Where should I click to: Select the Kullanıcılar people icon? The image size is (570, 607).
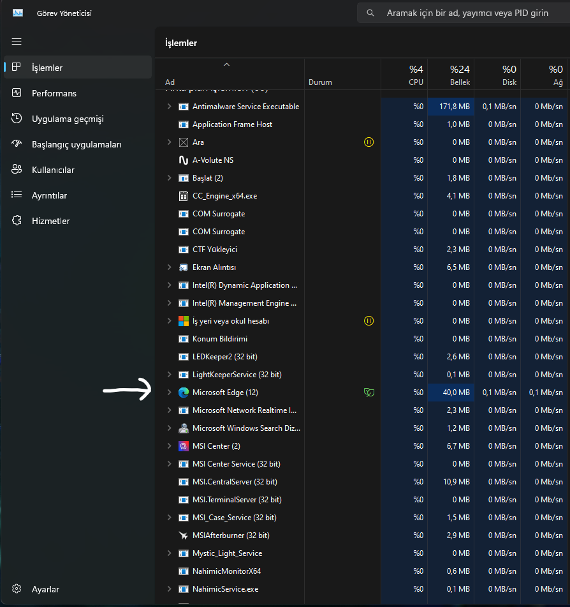16,170
